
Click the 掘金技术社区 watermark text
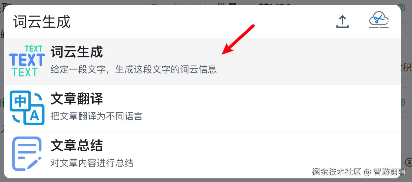tap(337, 172)
